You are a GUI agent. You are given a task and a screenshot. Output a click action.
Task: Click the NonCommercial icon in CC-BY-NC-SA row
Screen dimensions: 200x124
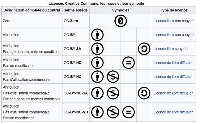pos(113,93)
